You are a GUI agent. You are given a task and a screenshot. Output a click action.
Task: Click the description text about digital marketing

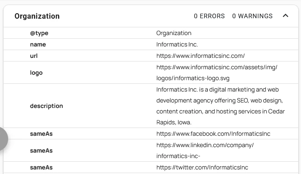[221, 106]
